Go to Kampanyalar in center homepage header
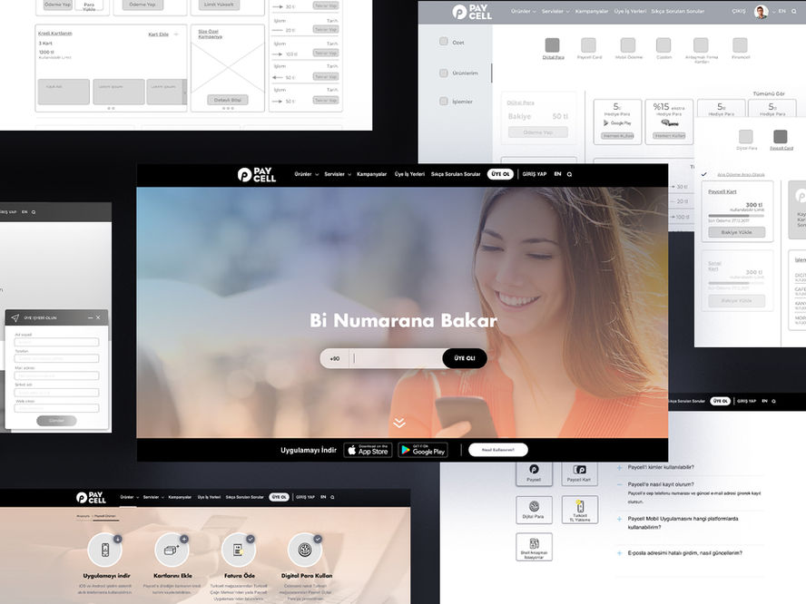806x604 pixels. point(371,174)
